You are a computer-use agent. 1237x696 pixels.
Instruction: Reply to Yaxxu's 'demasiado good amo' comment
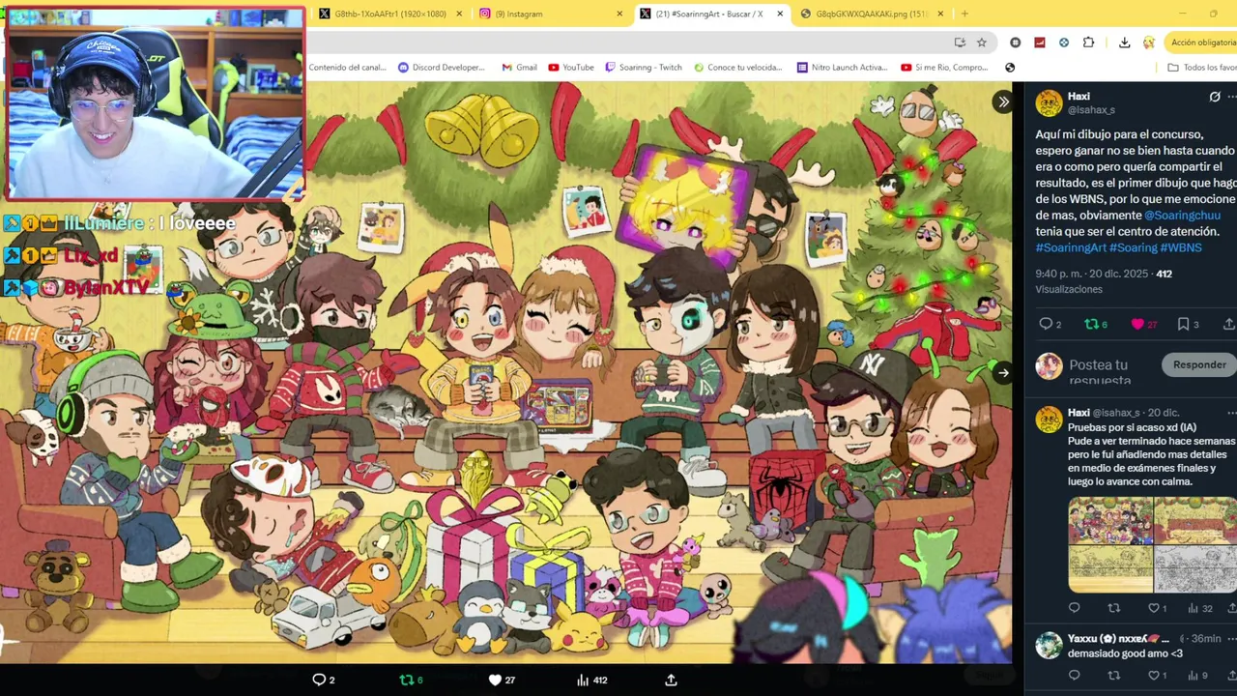pyautogui.click(x=1074, y=675)
